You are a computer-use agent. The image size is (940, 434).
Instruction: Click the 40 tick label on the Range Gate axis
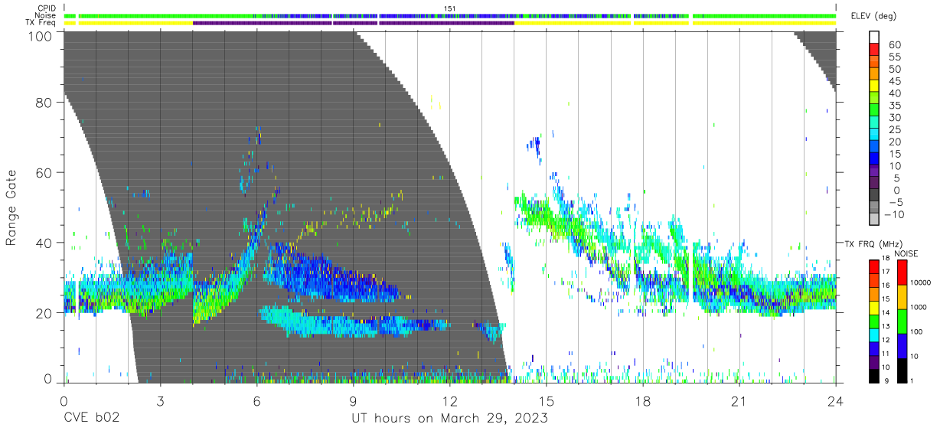44,243
